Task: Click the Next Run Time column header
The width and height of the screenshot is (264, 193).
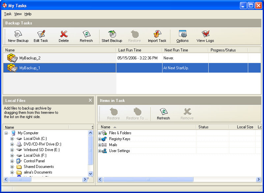Action: (x=185, y=50)
